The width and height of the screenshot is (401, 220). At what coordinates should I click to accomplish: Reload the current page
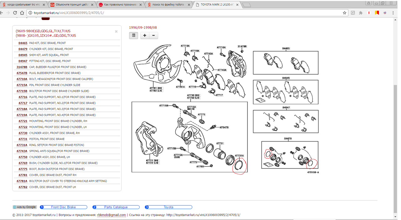(15, 13)
